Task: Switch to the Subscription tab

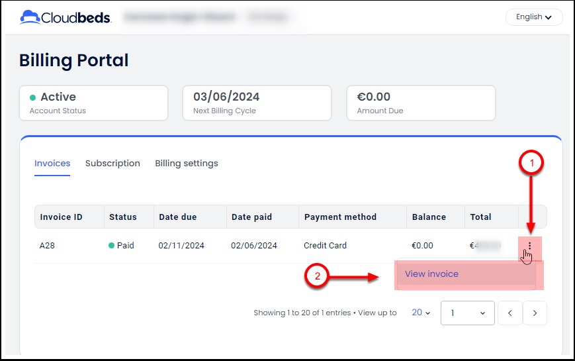Action: click(x=112, y=164)
